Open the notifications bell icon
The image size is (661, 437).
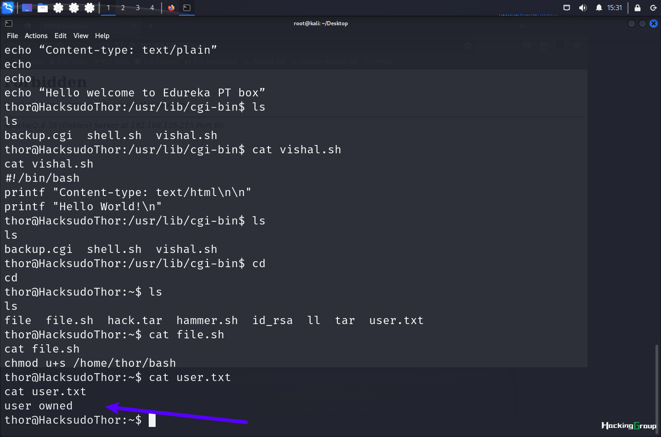pyautogui.click(x=599, y=8)
